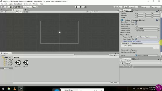The height and width of the screenshot is (91, 162).
Task: Open the Help menu
Action: click(x=41, y=4)
